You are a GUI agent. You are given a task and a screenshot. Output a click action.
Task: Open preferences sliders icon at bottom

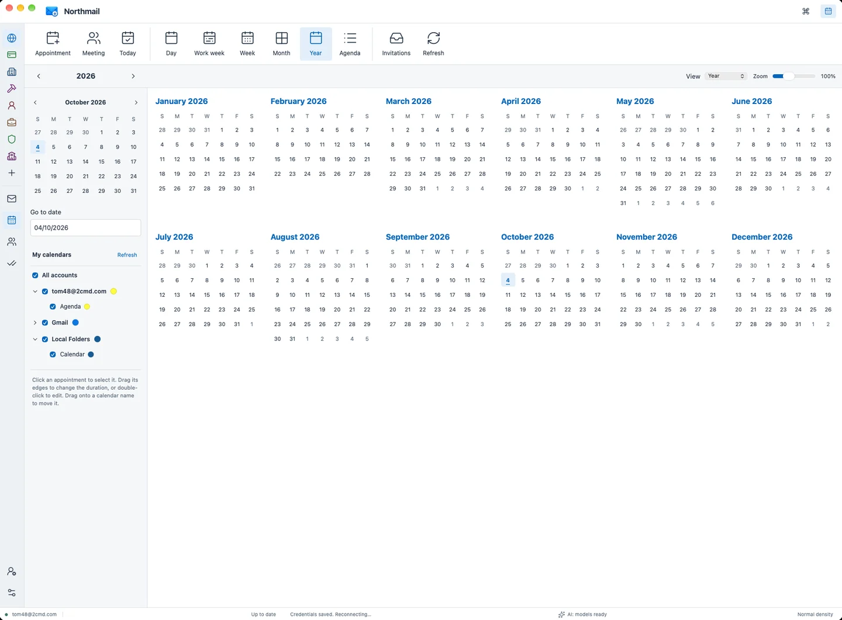click(12, 593)
